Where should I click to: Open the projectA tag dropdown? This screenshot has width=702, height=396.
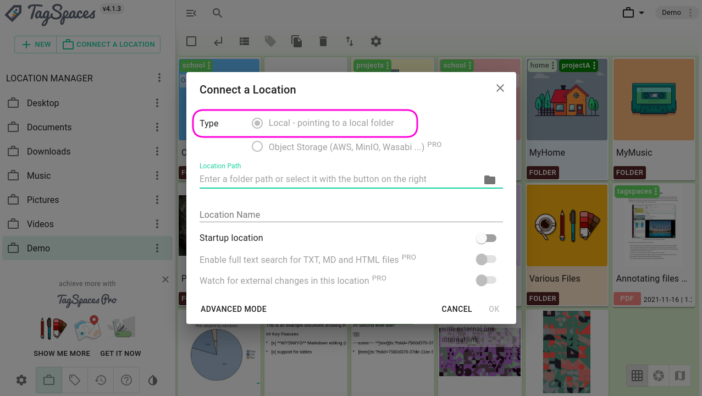pos(594,65)
